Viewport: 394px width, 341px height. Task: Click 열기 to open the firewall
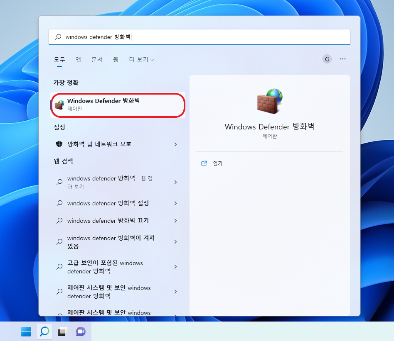pos(218,163)
